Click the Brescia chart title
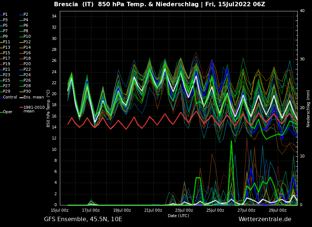 click(x=159, y=4)
